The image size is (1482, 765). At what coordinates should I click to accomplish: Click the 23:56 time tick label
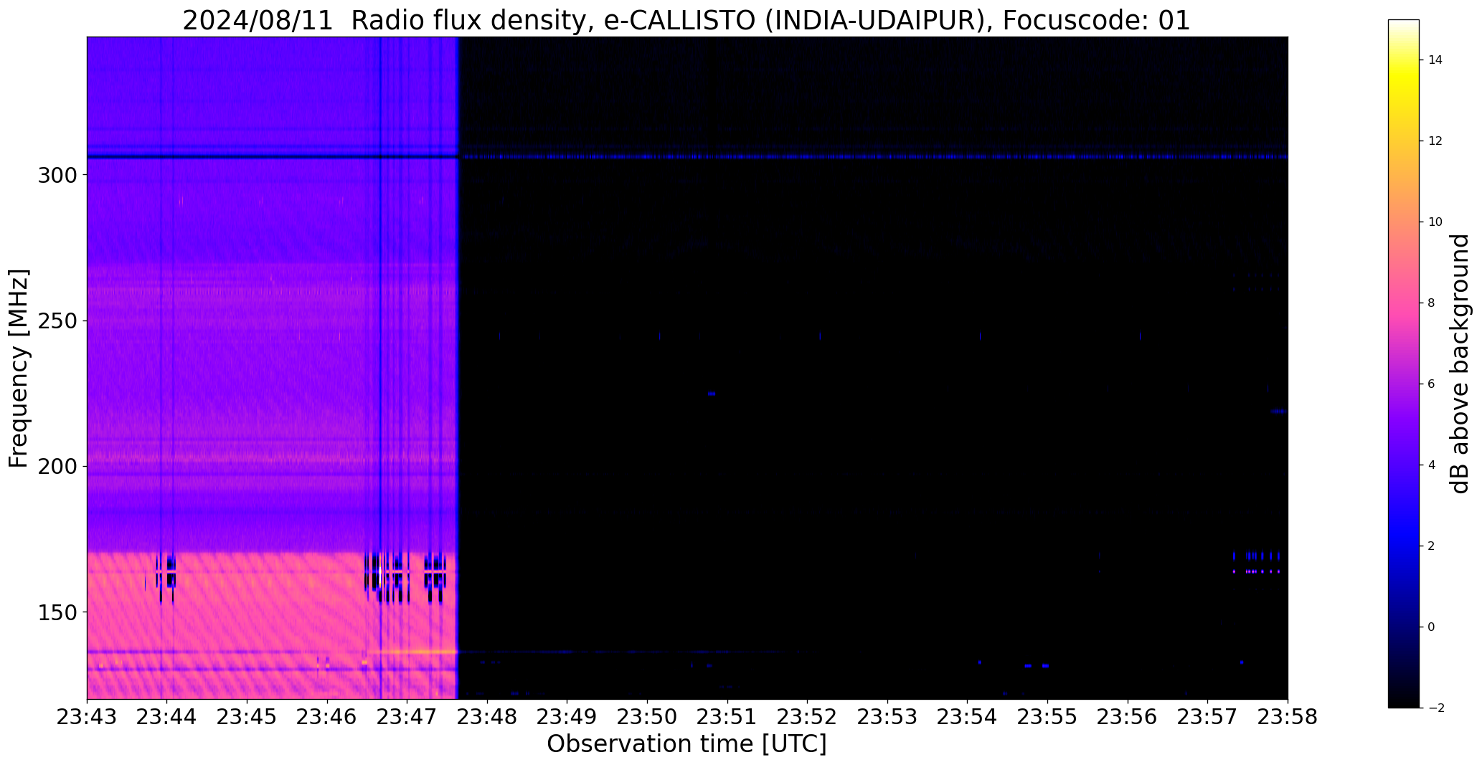(1128, 717)
